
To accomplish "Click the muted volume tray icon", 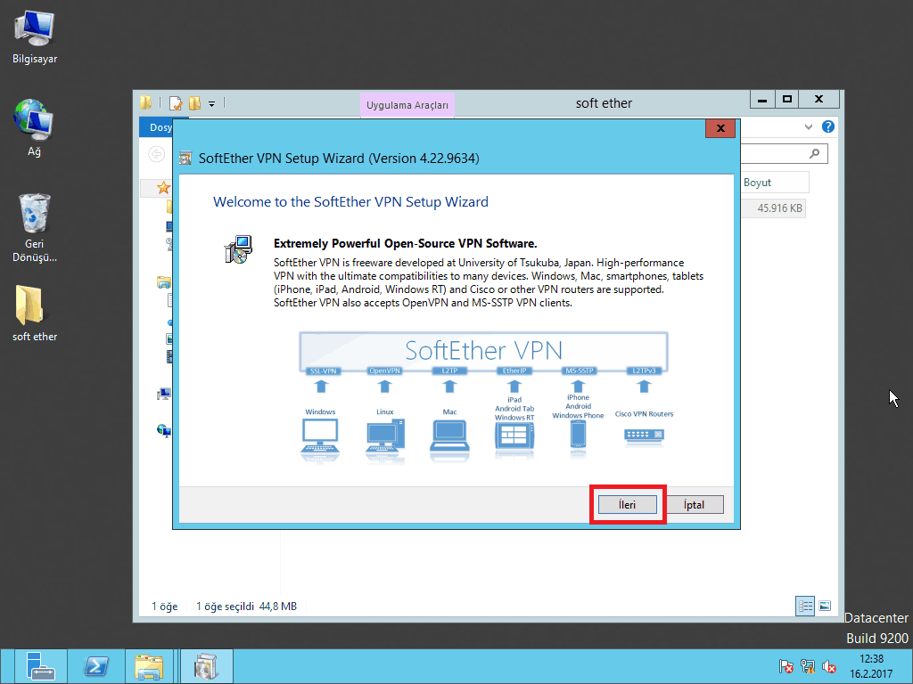I will click(828, 665).
